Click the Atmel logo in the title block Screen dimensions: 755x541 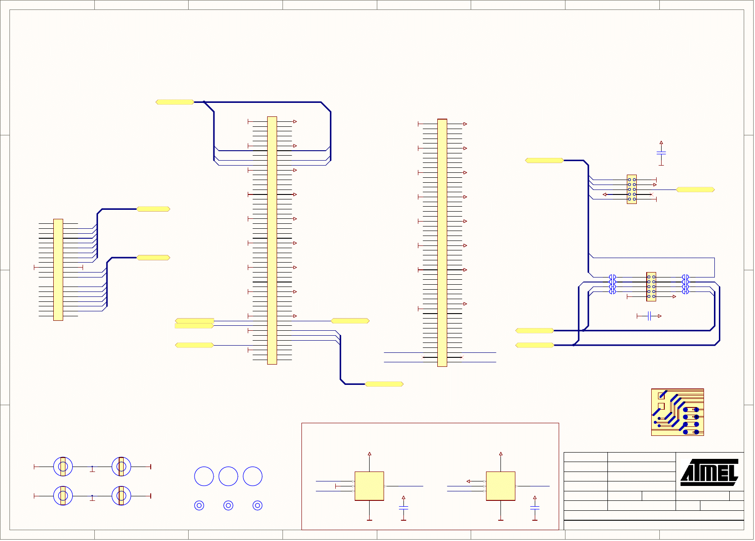[x=709, y=472]
